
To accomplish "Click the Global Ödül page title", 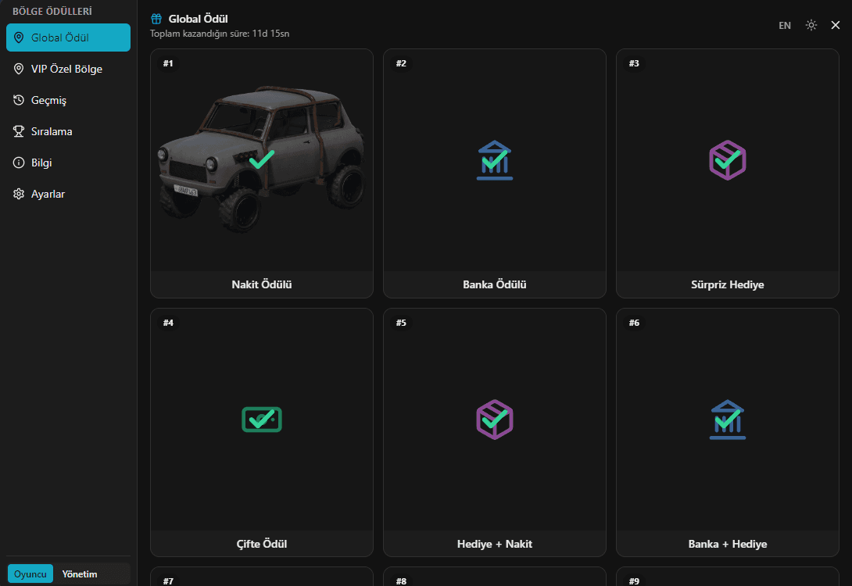I will tap(198, 19).
